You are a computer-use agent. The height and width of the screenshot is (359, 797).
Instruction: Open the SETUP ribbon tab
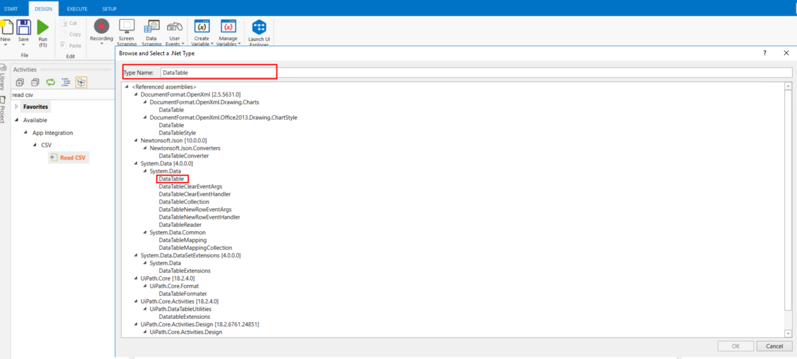coord(109,9)
